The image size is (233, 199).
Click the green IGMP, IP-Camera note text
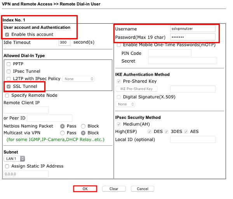tap(56, 140)
